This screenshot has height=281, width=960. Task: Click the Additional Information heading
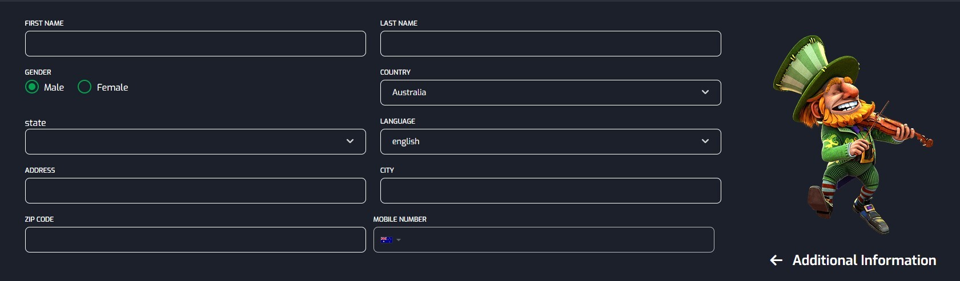864,260
